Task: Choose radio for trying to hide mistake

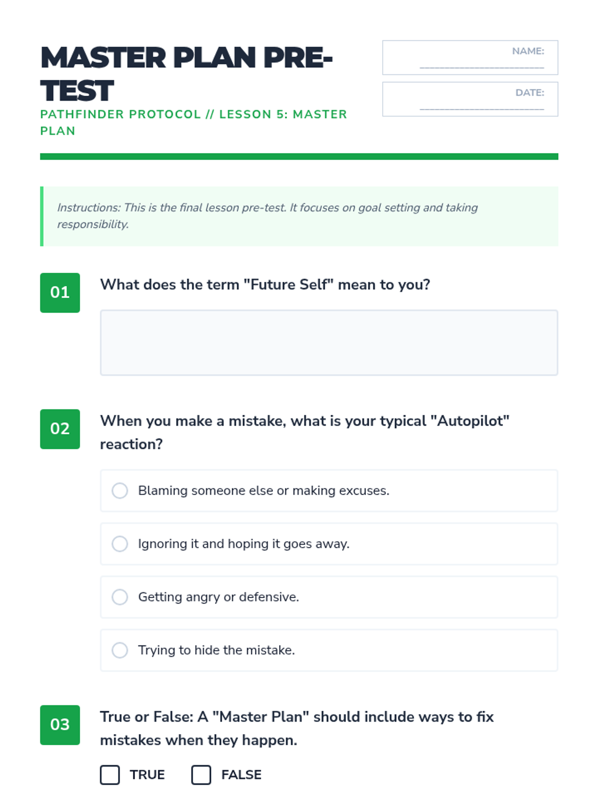Action: coord(120,650)
